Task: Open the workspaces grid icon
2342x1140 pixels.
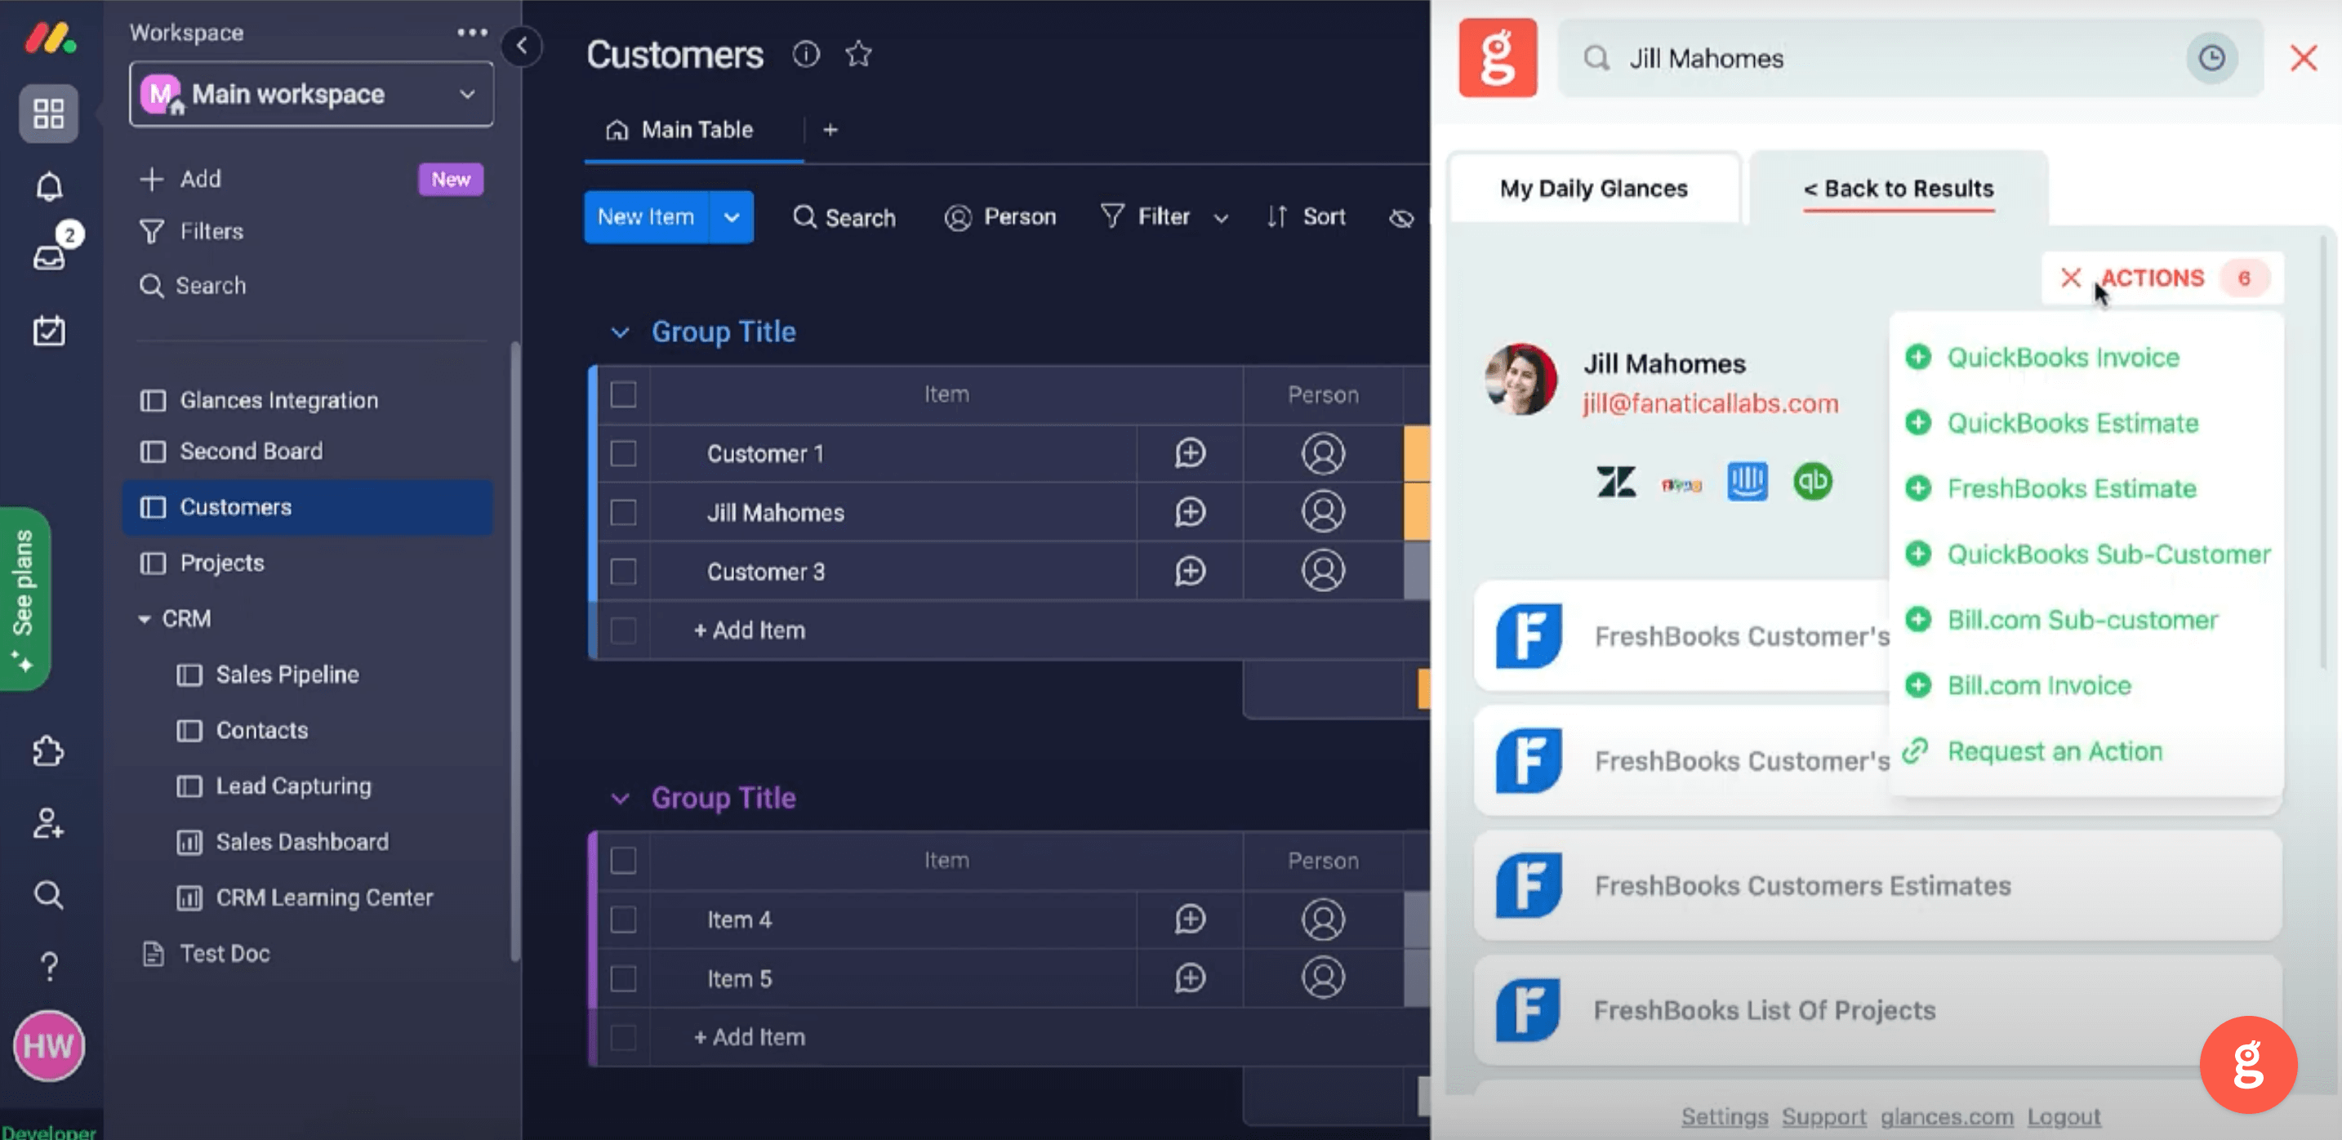Action: pyautogui.click(x=49, y=114)
